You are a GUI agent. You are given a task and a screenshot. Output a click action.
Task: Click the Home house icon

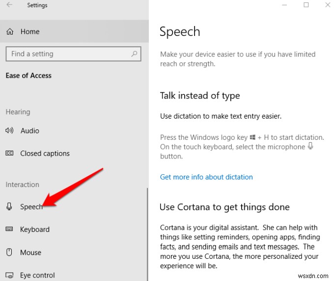pyautogui.click(x=10, y=31)
